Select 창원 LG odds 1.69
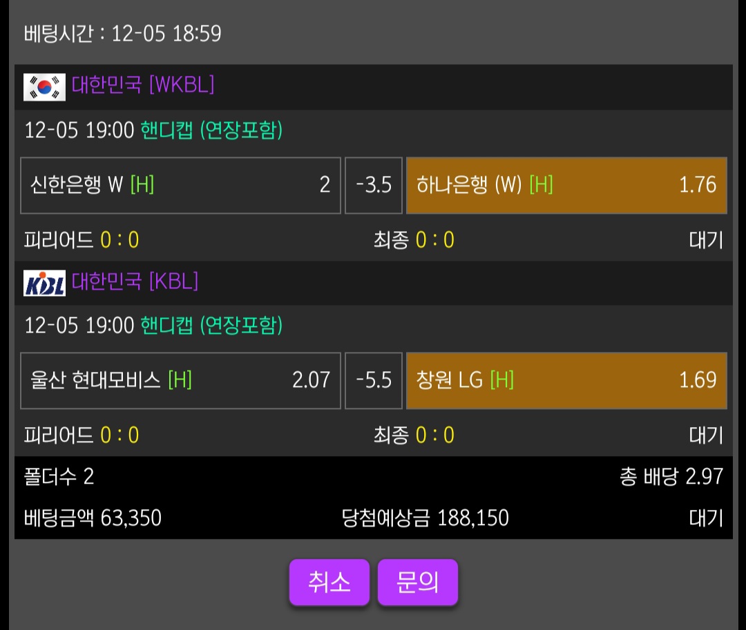 (x=566, y=380)
